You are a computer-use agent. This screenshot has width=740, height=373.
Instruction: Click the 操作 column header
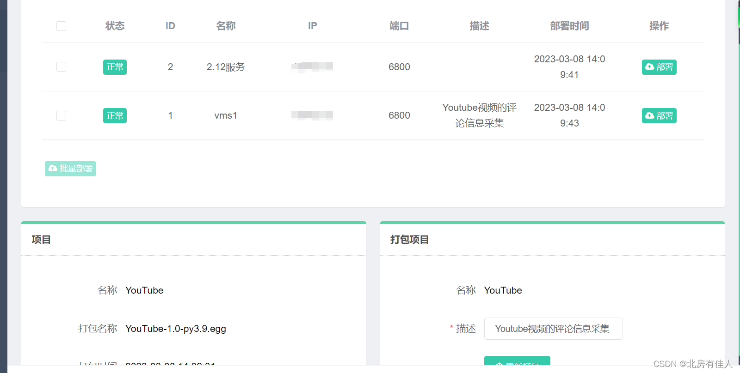coord(659,26)
